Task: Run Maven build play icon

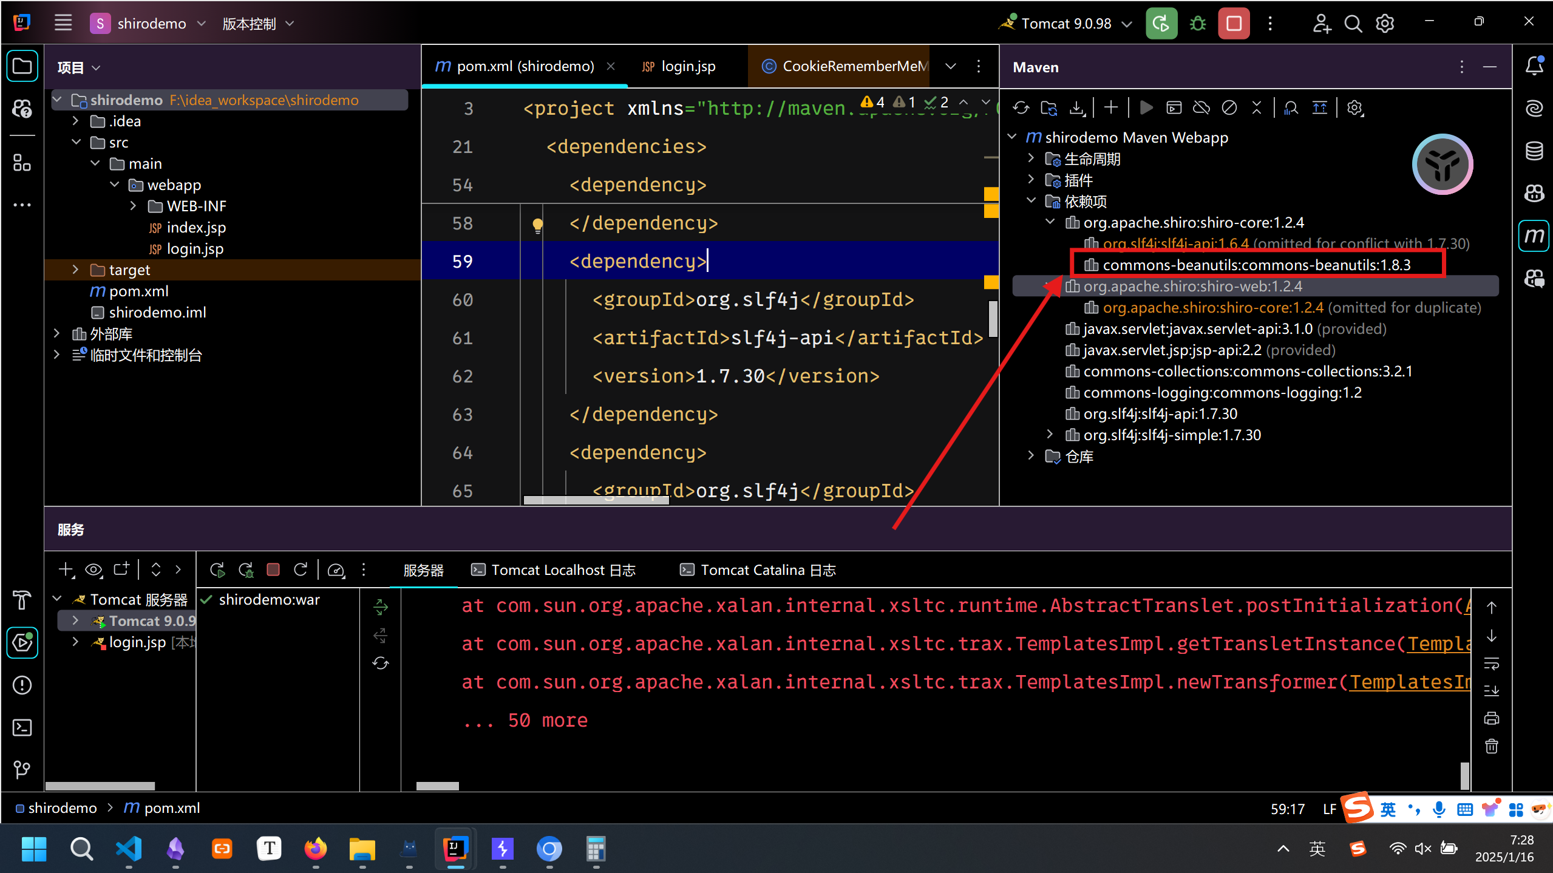Action: 1146,108
